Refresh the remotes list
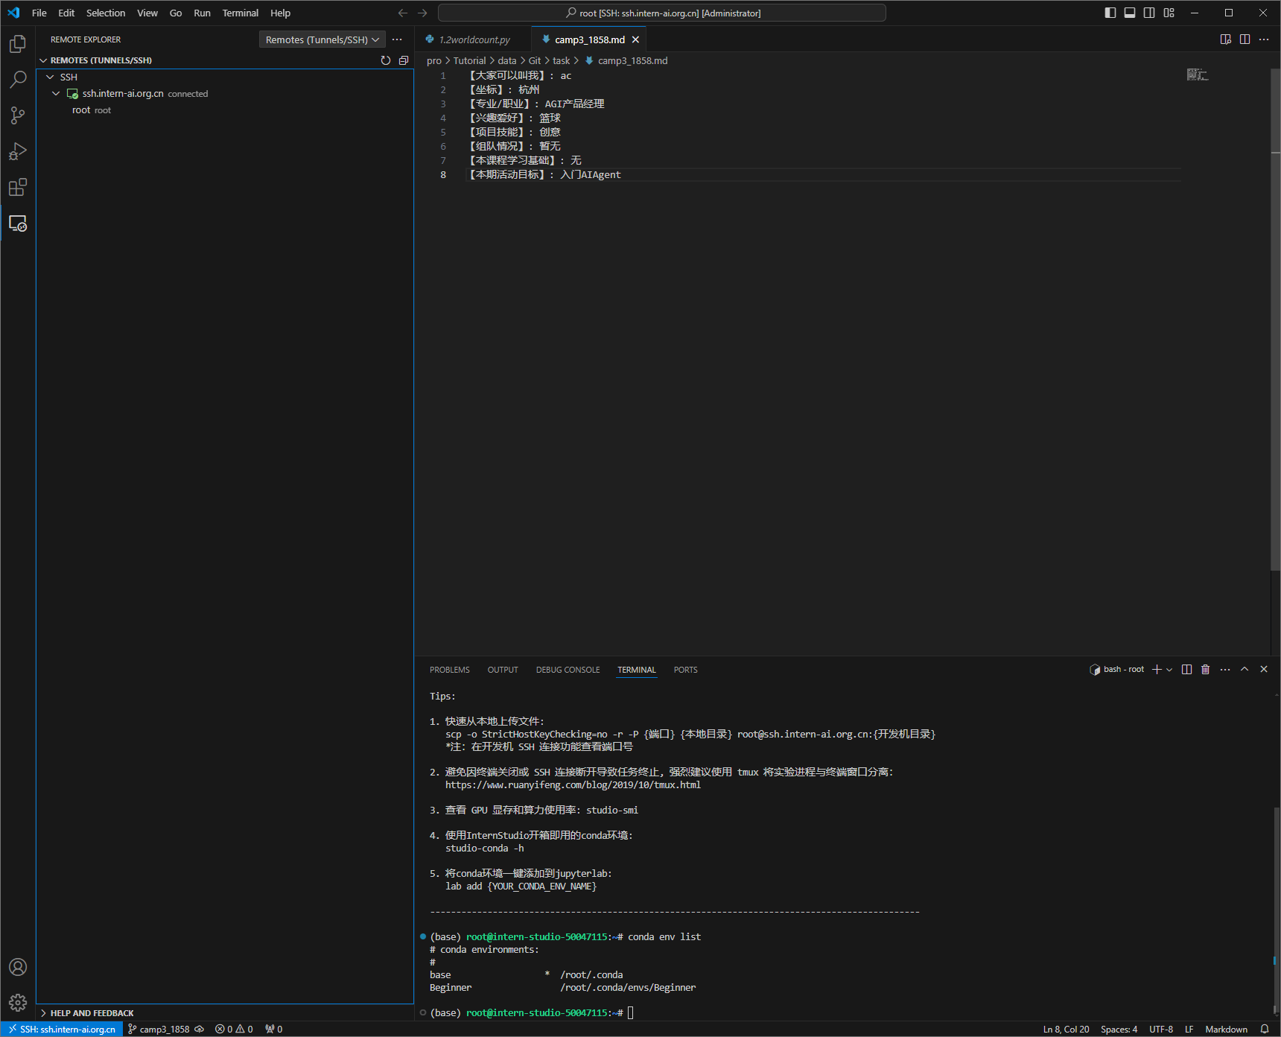This screenshot has width=1281, height=1037. pos(386,60)
